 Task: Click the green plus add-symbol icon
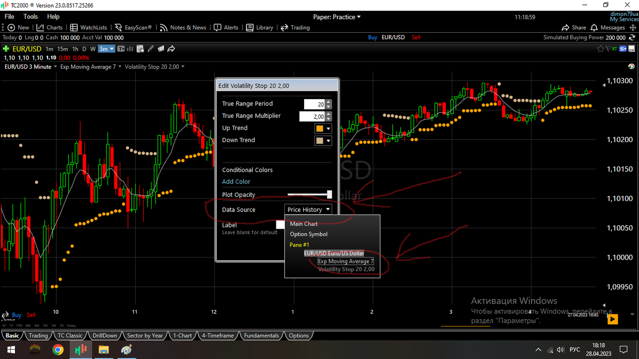[x=6, y=49]
